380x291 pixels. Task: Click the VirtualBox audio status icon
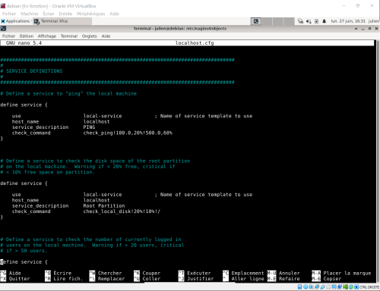click(x=311, y=286)
